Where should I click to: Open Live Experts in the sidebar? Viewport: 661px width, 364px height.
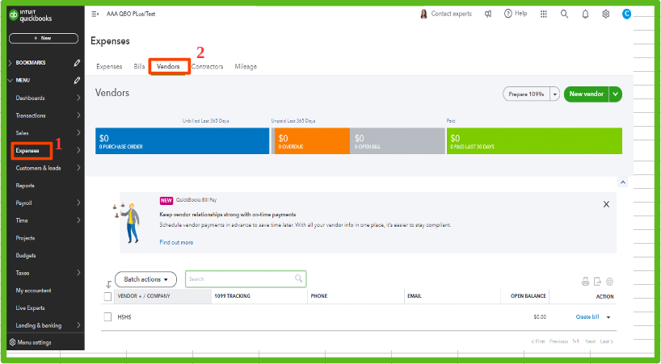(x=30, y=308)
